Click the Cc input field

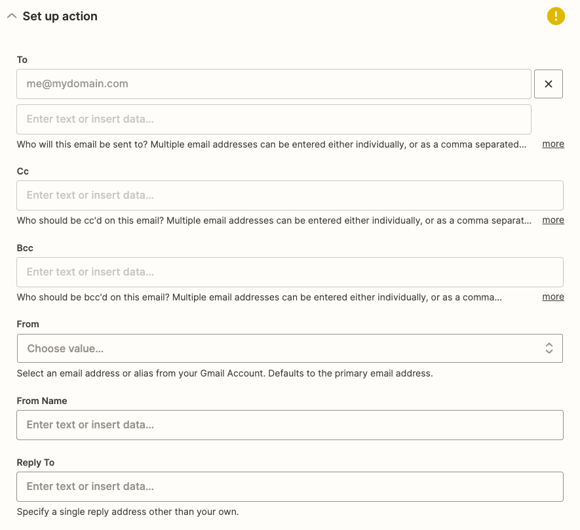pyautogui.click(x=290, y=195)
